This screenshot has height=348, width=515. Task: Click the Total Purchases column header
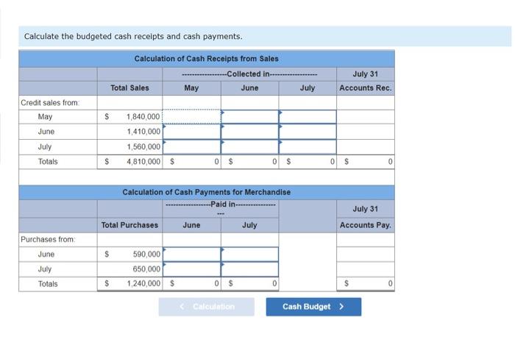point(129,225)
